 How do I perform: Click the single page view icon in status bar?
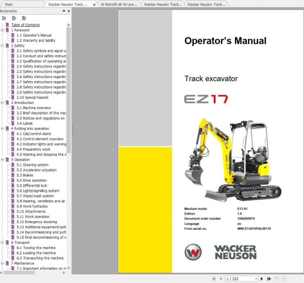[x=277, y=279]
